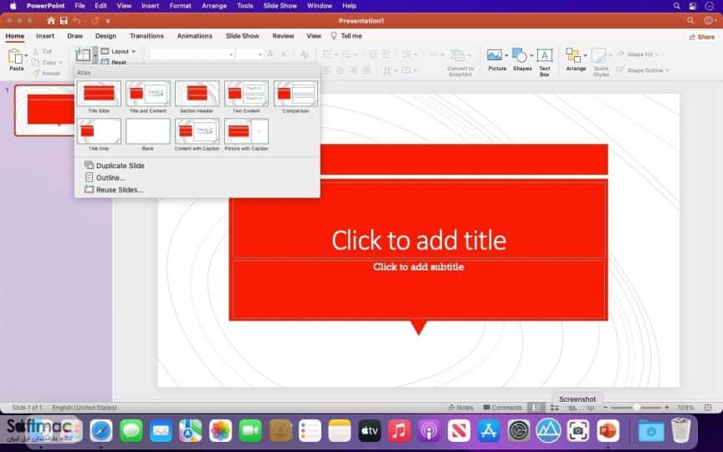
Task: Switch to Normal view in status bar
Action: (536, 408)
